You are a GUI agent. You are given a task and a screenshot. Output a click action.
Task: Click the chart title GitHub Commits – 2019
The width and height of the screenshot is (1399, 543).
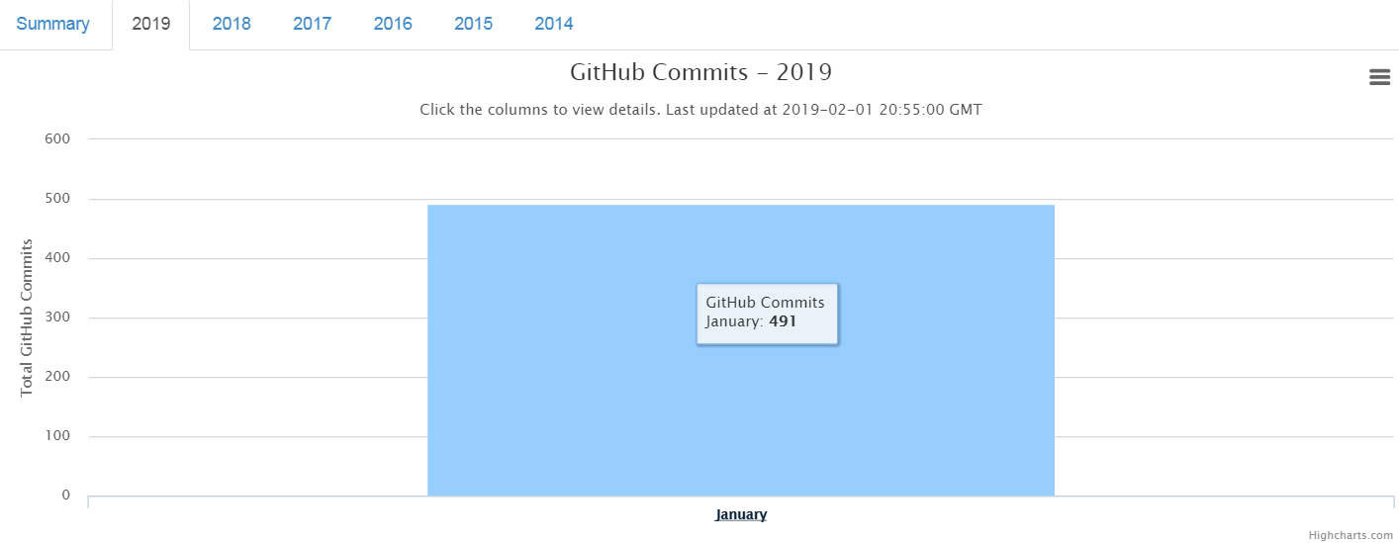(700, 72)
